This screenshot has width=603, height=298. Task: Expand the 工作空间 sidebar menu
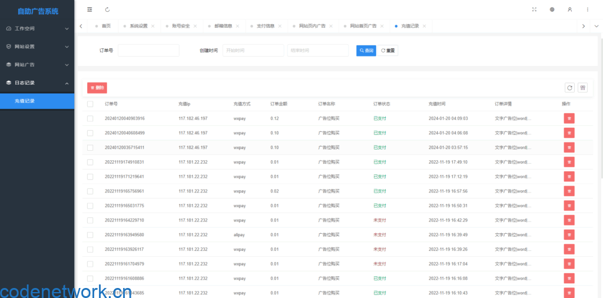pyautogui.click(x=37, y=28)
